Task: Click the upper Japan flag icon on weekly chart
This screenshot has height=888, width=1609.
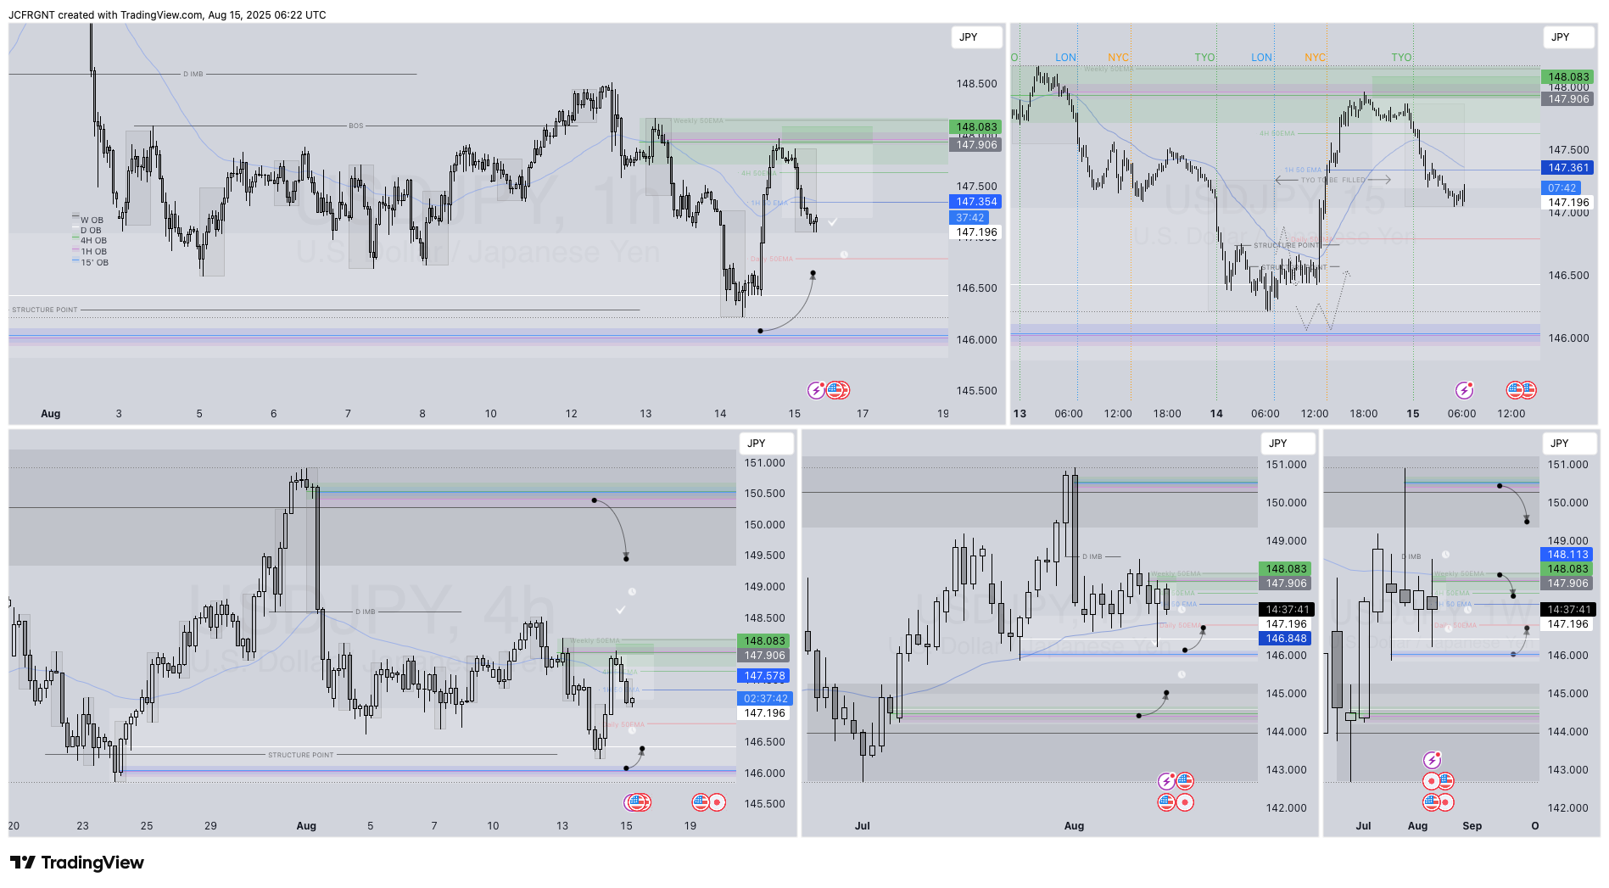Action: [x=1433, y=781]
